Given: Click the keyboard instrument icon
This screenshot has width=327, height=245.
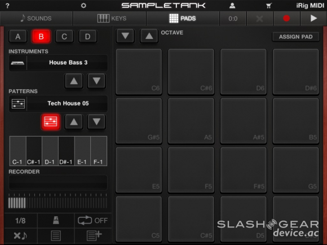Looking at the screenshot, I should coord(17,63).
